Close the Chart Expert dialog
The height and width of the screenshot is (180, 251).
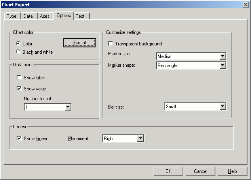coord(245,5)
